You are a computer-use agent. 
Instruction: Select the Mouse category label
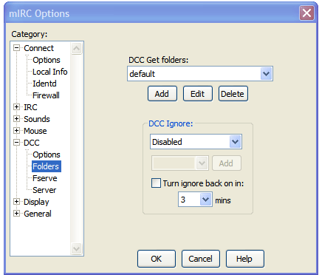point(35,131)
